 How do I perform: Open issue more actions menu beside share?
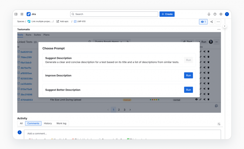pos(218,22)
